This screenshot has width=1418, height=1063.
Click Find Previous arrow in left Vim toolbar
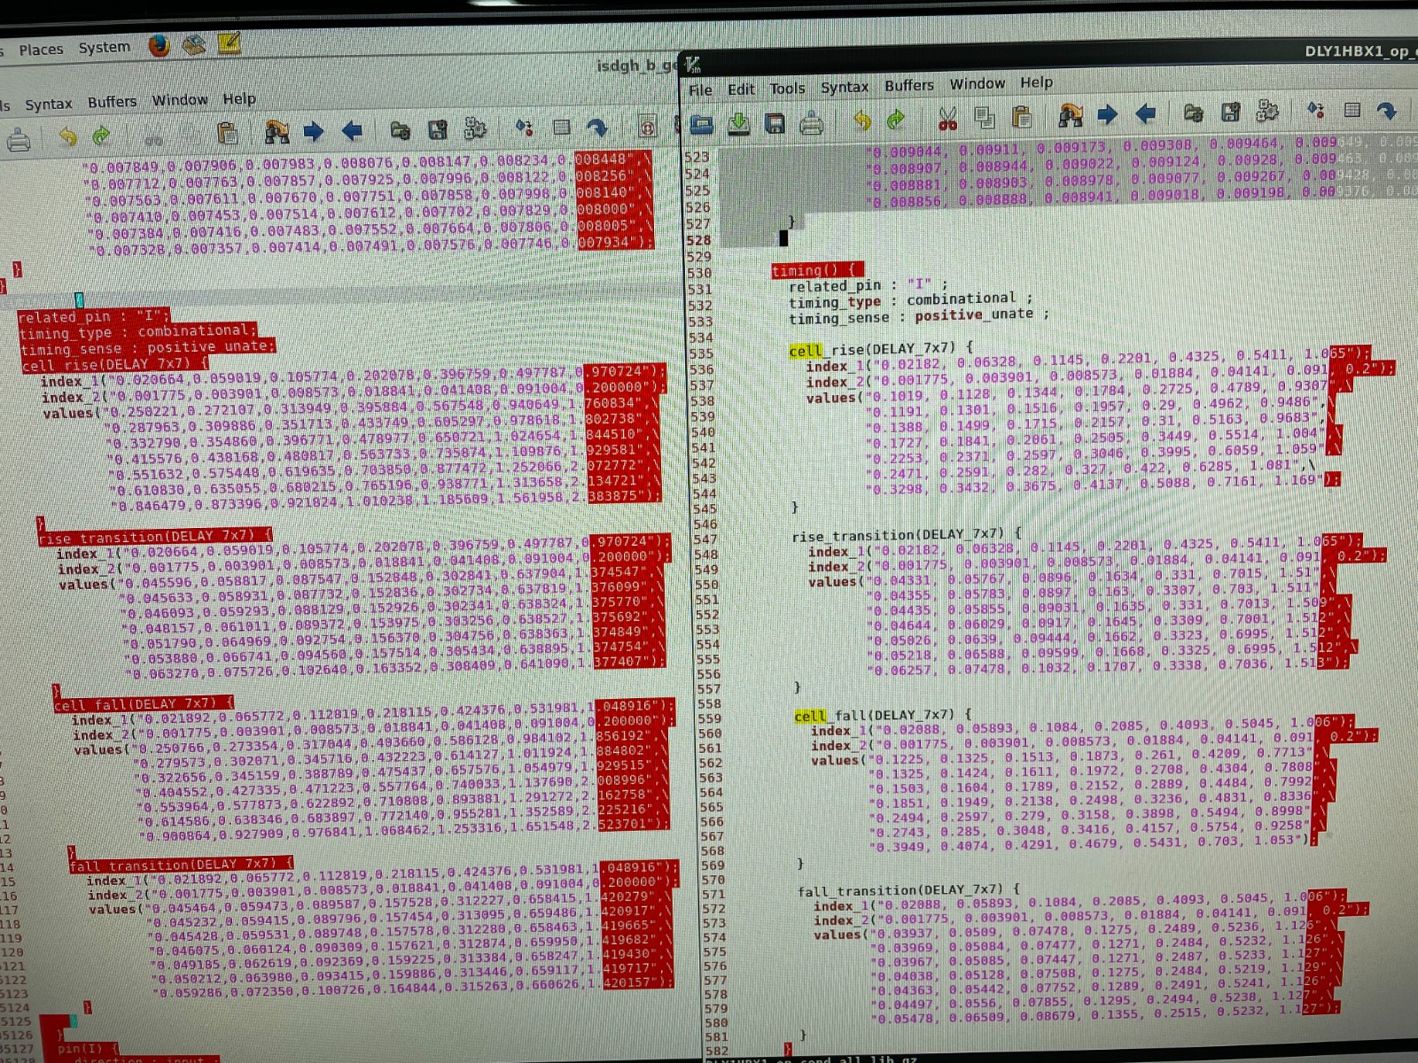[x=352, y=132]
